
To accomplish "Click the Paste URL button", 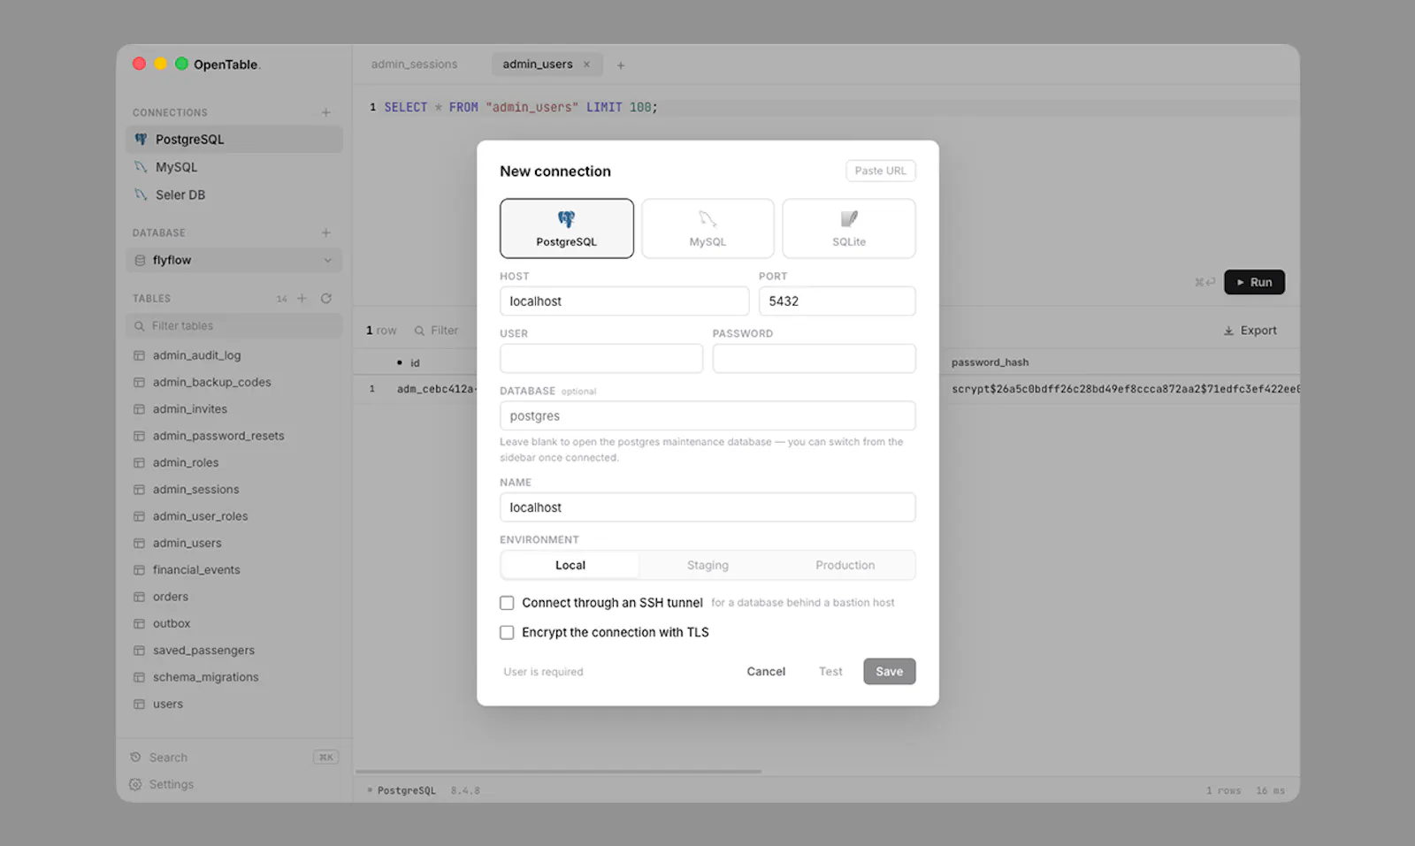I will [x=880, y=171].
